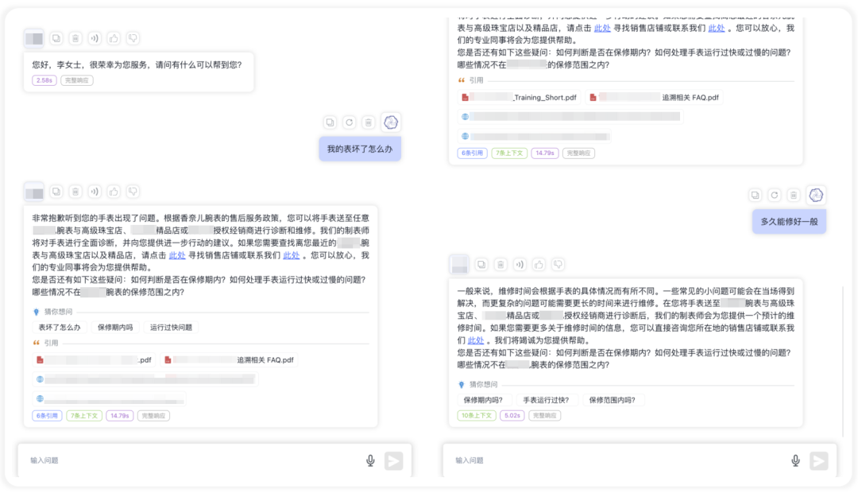
Task: Open first .pdf citation in left panel
Action: pyautogui.click(x=94, y=360)
